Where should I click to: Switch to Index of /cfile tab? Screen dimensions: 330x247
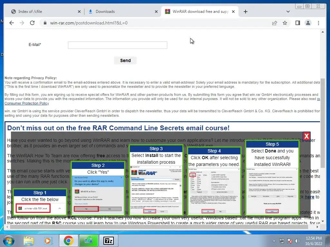[44, 12]
